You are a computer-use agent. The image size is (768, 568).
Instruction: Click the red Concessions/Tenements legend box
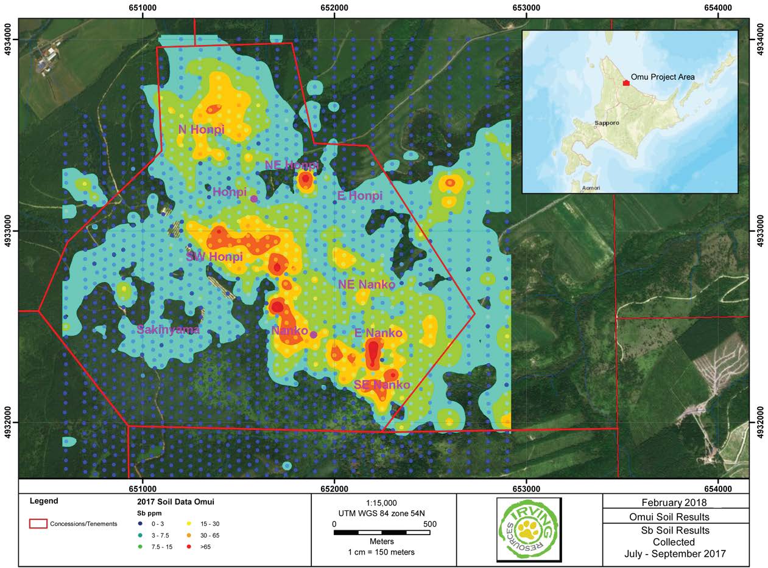click(x=38, y=524)
